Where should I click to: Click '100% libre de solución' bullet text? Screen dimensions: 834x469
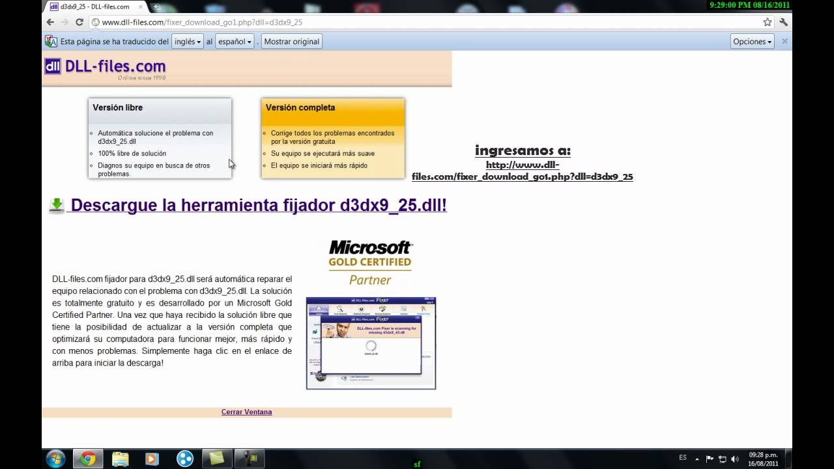tap(132, 154)
